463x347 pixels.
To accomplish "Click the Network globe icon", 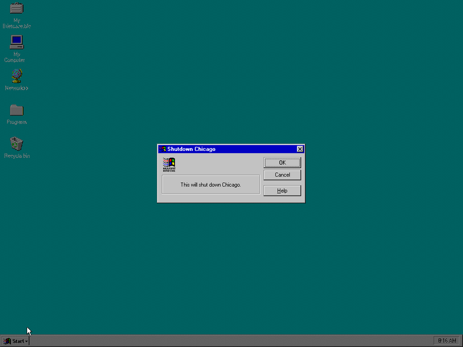I will tap(17, 76).
